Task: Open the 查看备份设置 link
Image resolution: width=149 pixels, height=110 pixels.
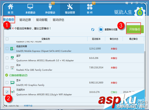Action: 111,29
